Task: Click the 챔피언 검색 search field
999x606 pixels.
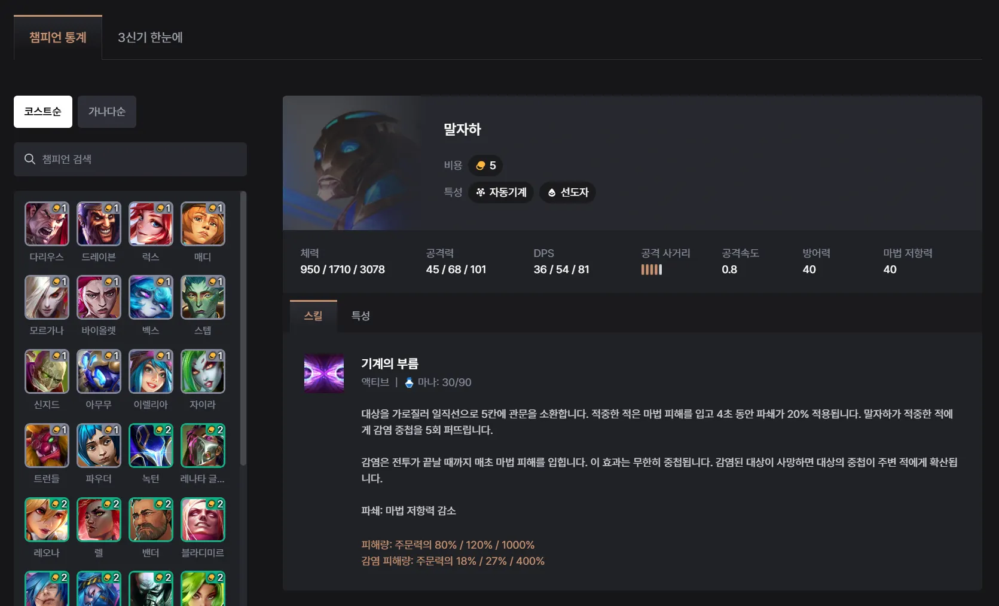Action: [x=130, y=159]
